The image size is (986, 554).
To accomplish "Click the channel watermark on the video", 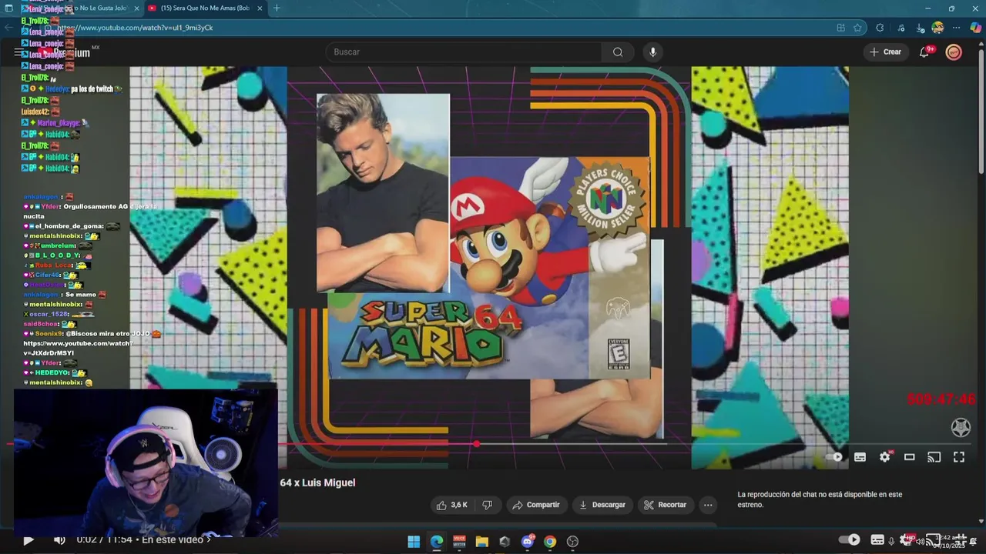I will coord(961,427).
